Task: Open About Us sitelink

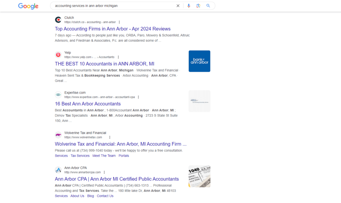Action: click(77, 196)
